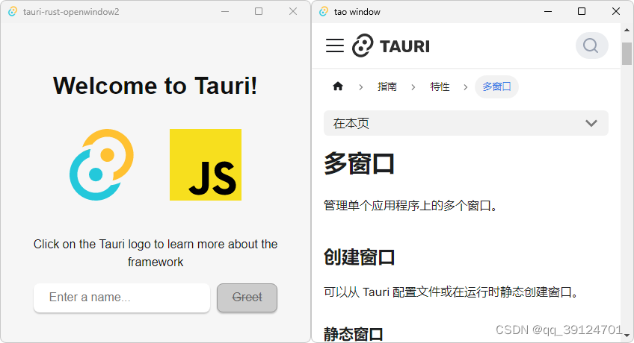Click the yellow JS logo
The height and width of the screenshot is (343, 634).
206,165
